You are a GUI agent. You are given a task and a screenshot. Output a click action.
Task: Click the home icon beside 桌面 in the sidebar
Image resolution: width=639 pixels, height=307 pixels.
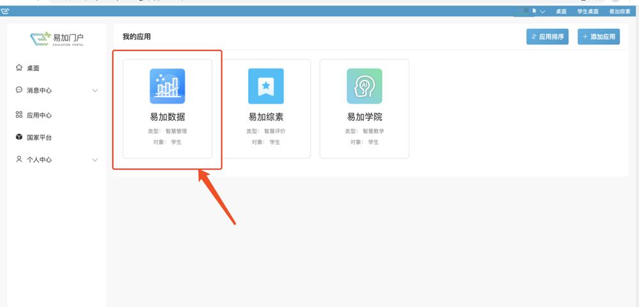click(x=19, y=68)
